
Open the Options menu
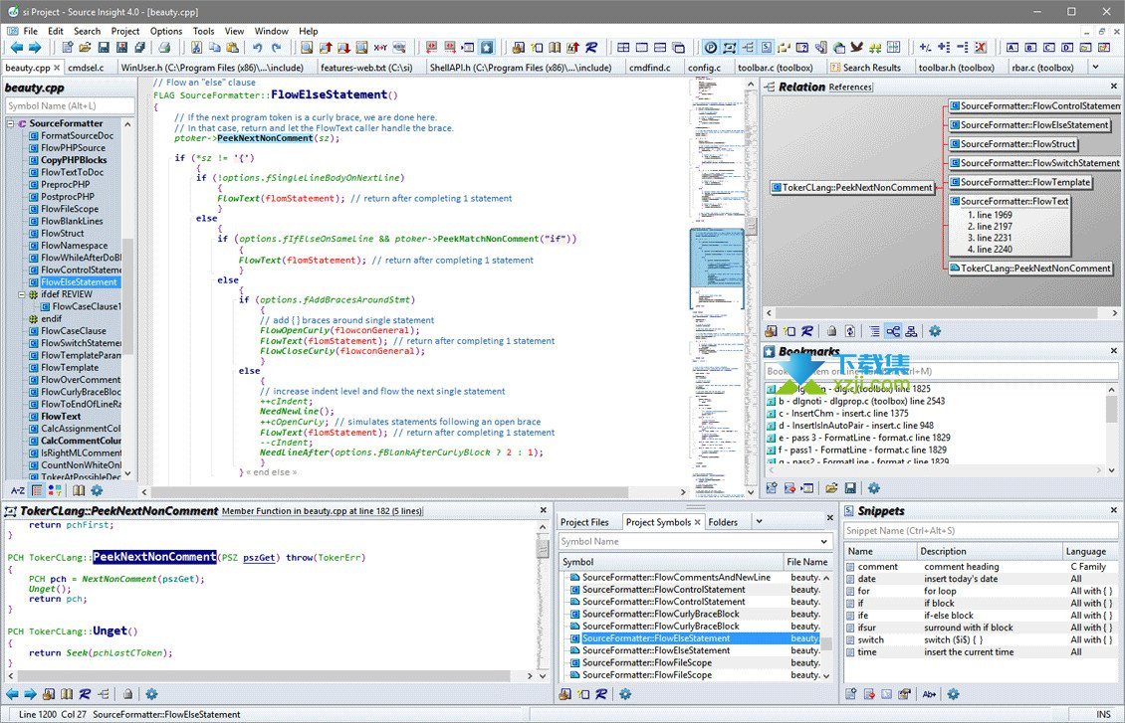[x=165, y=31]
